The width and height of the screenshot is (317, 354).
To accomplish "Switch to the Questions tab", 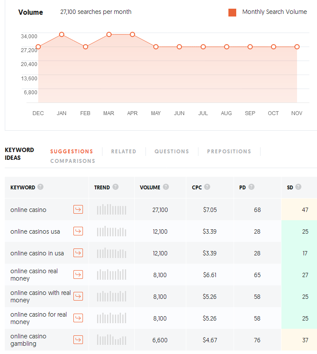I will tap(172, 152).
